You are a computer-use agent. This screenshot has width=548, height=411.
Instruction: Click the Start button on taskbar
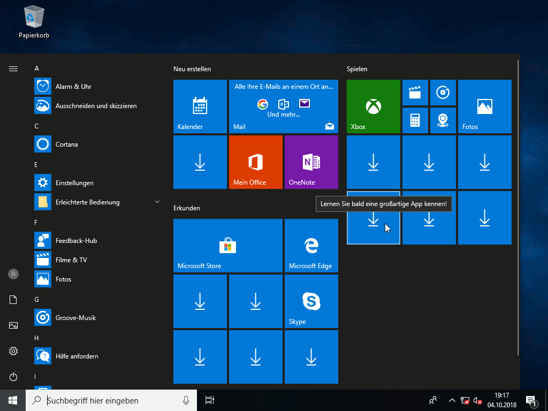coord(13,400)
